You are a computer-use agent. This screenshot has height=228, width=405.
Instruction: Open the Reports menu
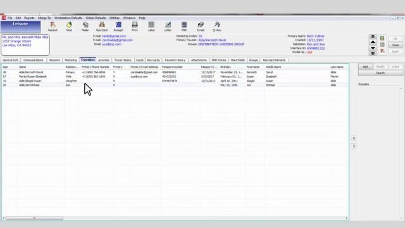pos(29,18)
